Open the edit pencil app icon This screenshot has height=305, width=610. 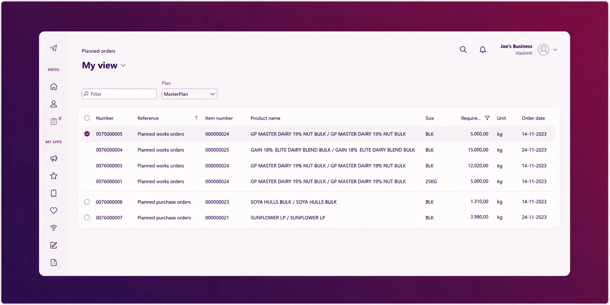tap(54, 245)
